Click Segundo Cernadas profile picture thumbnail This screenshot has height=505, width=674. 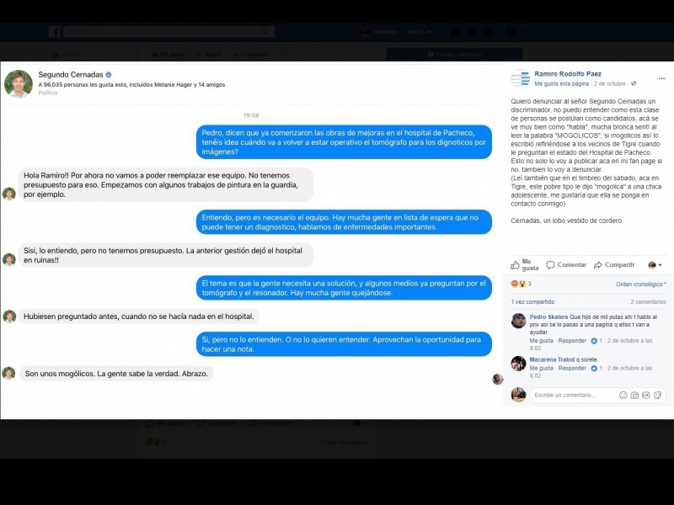[19, 83]
